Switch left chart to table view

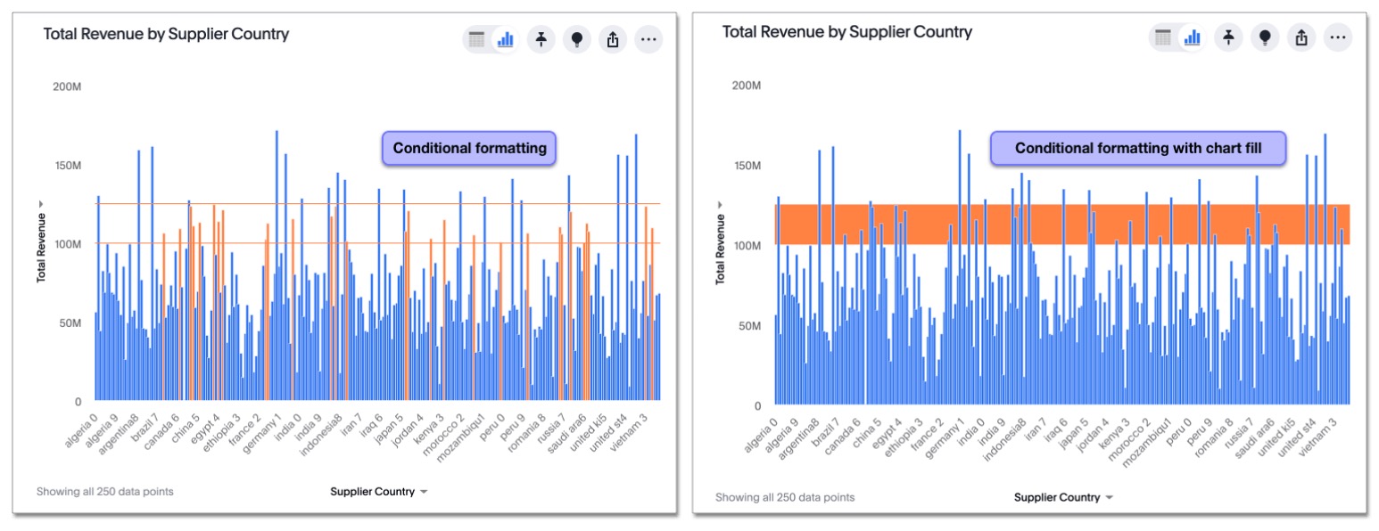click(x=477, y=39)
